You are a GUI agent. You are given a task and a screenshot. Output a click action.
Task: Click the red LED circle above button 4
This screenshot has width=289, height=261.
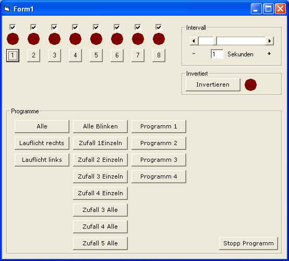tap(75, 39)
